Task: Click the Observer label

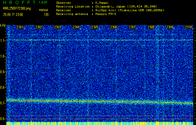Action: [x=64, y=3]
